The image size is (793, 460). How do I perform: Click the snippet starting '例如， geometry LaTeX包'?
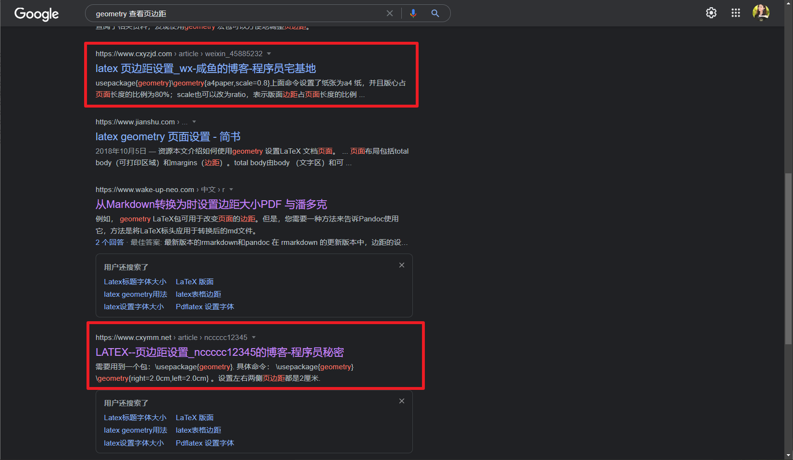247,225
